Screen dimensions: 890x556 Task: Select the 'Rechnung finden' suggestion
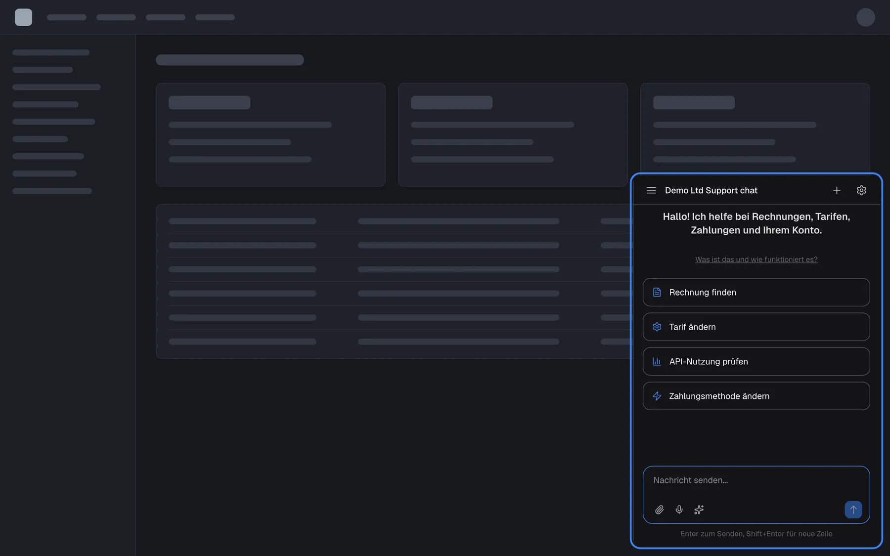(756, 292)
